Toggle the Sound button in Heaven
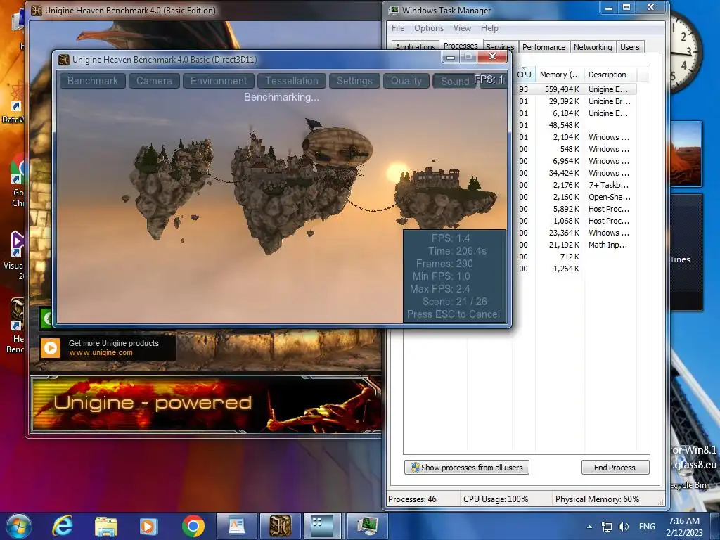The height and width of the screenshot is (540, 720). 454,82
